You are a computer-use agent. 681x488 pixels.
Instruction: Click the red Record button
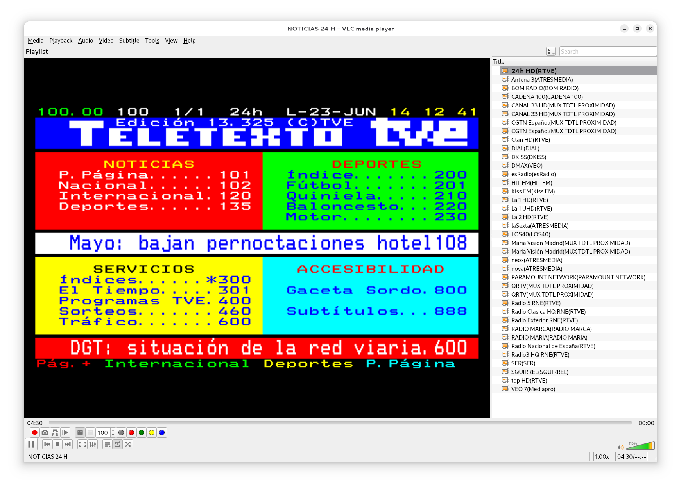[x=35, y=433]
